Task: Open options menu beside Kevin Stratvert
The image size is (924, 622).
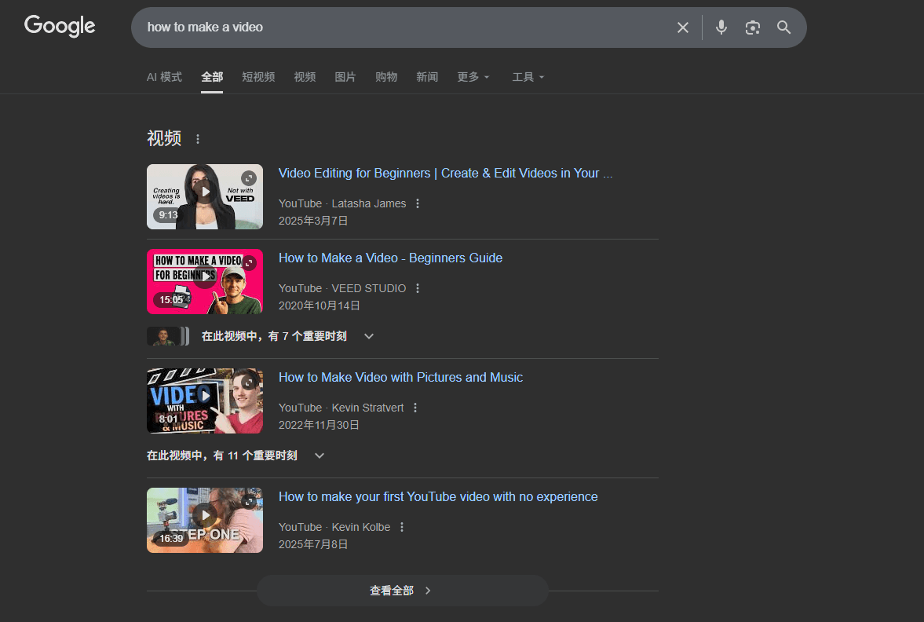Action: (415, 408)
